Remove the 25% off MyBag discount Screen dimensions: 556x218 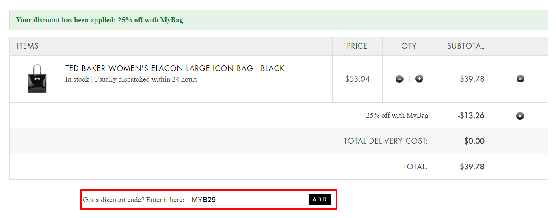[520, 116]
